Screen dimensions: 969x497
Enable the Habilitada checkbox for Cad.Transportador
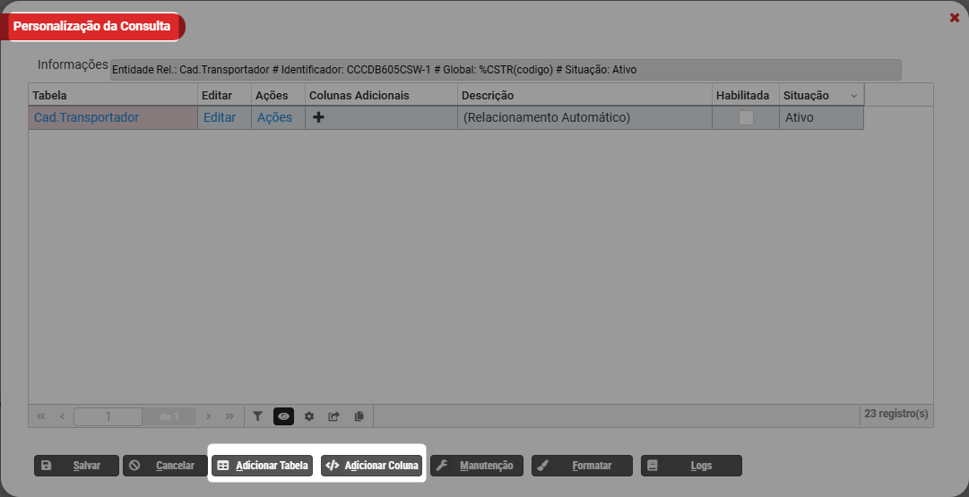pos(746,117)
